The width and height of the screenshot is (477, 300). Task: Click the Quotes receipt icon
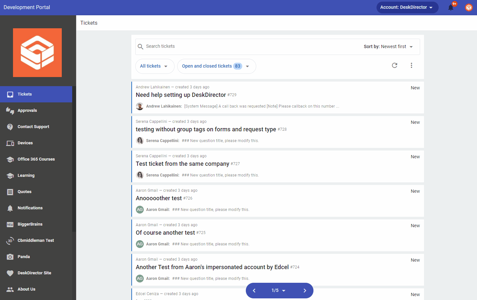10,192
